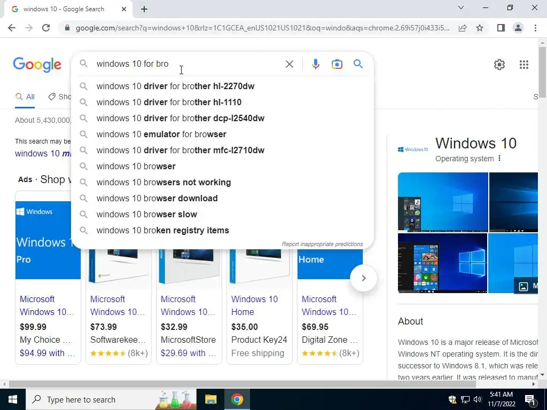547x410 pixels.
Task: Click the About heading in knowledge panel
Action: click(x=410, y=321)
